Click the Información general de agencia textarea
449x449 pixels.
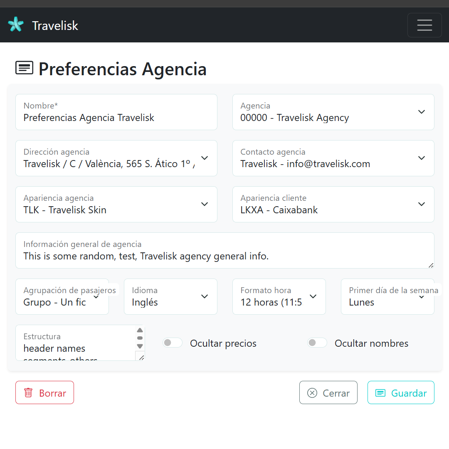point(225,250)
